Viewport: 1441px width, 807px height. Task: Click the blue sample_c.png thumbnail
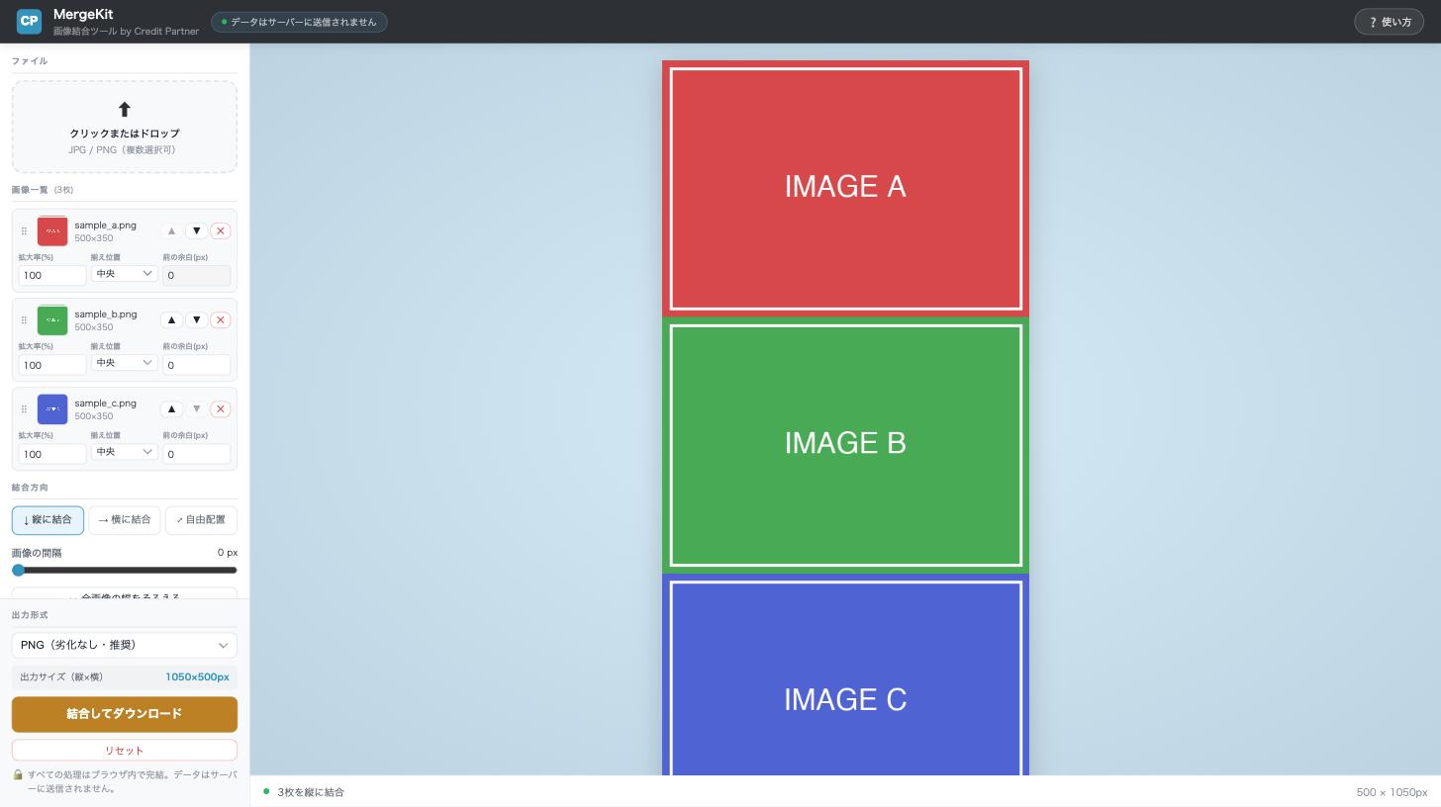click(x=52, y=409)
